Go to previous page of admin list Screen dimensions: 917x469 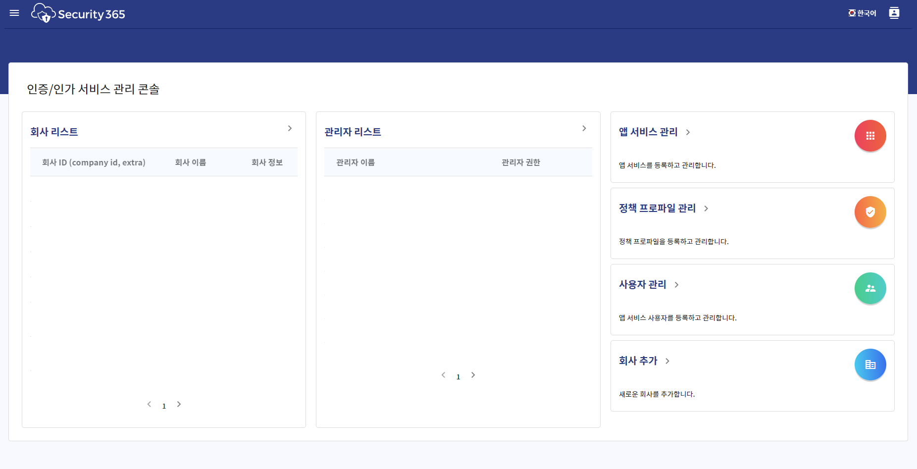pyautogui.click(x=443, y=375)
